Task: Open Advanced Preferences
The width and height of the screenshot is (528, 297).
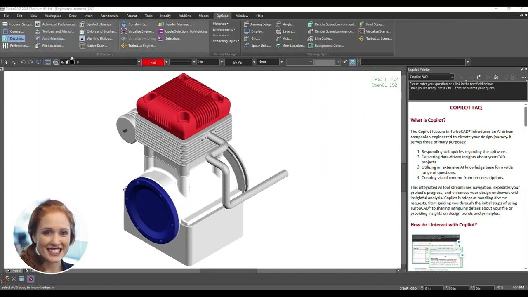Action: coord(56,24)
